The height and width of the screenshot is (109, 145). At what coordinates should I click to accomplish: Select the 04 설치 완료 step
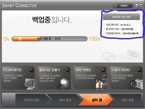click(x=127, y=100)
